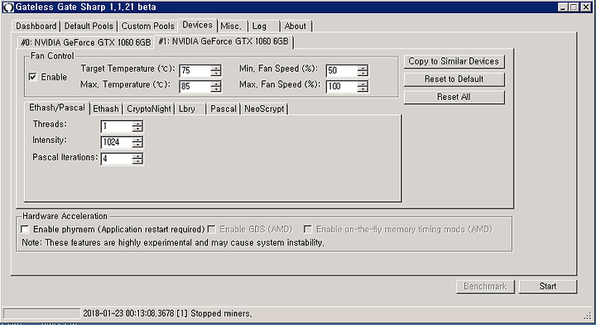596x325 pixels.
Task: Select the Pascal algorithm tab
Action: [223, 109]
